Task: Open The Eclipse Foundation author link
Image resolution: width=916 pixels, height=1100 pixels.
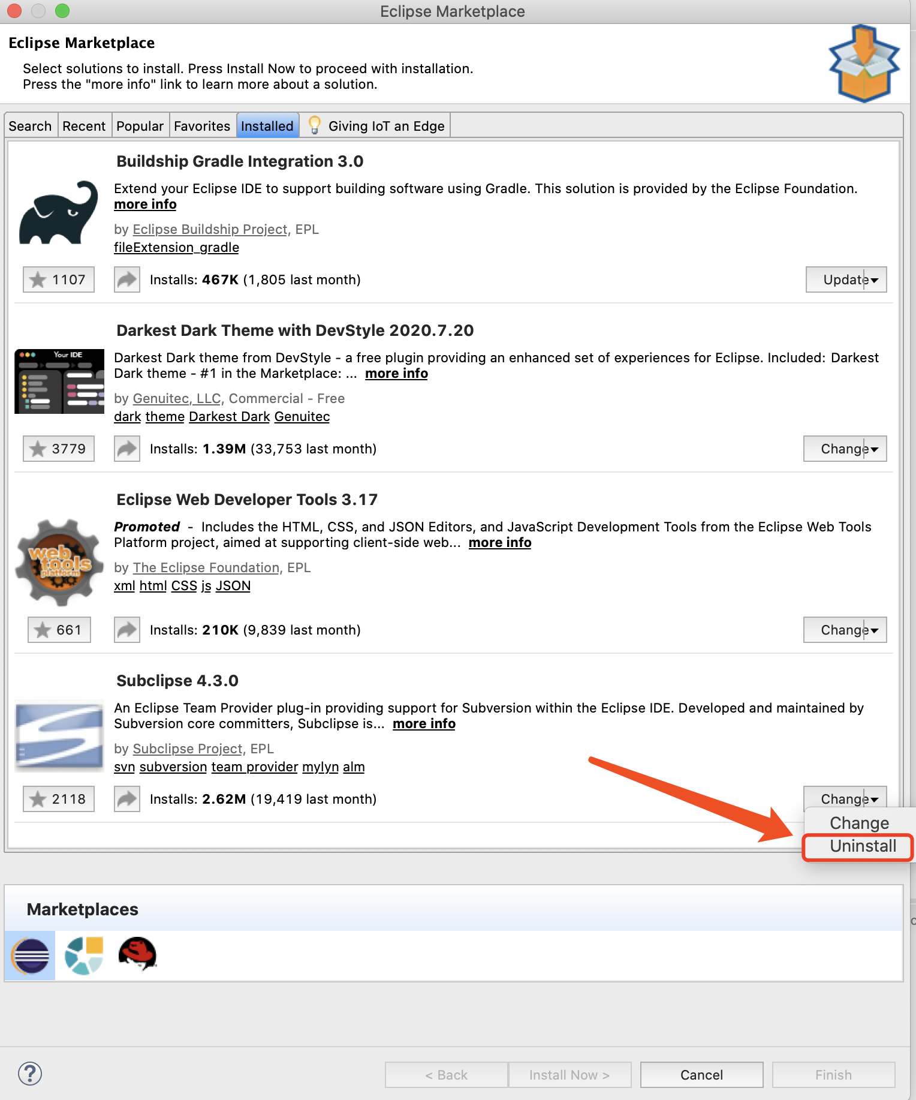Action: pyautogui.click(x=206, y=568)
